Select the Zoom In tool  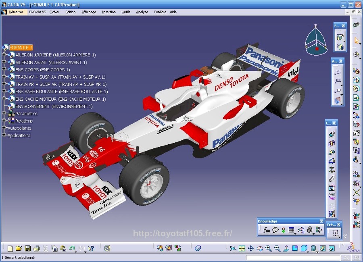(x=269, y=248)
